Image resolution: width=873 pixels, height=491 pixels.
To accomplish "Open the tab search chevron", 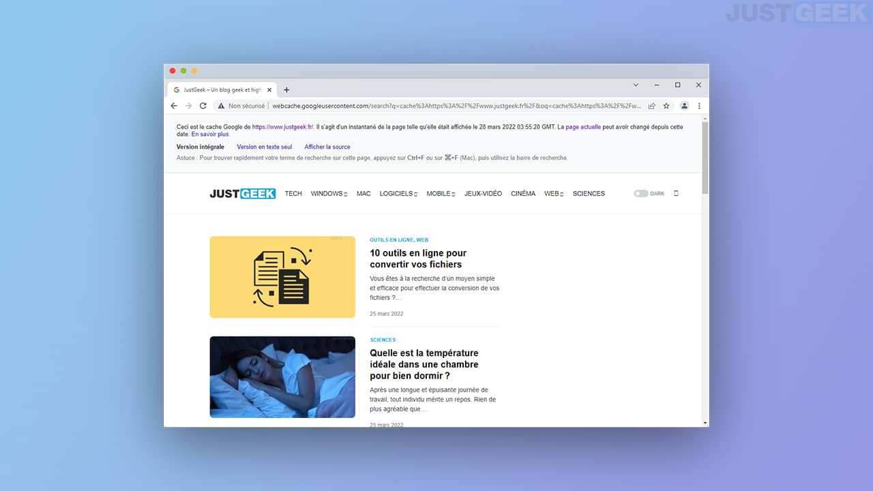I will pyautogui.click(x=636, y=85).
